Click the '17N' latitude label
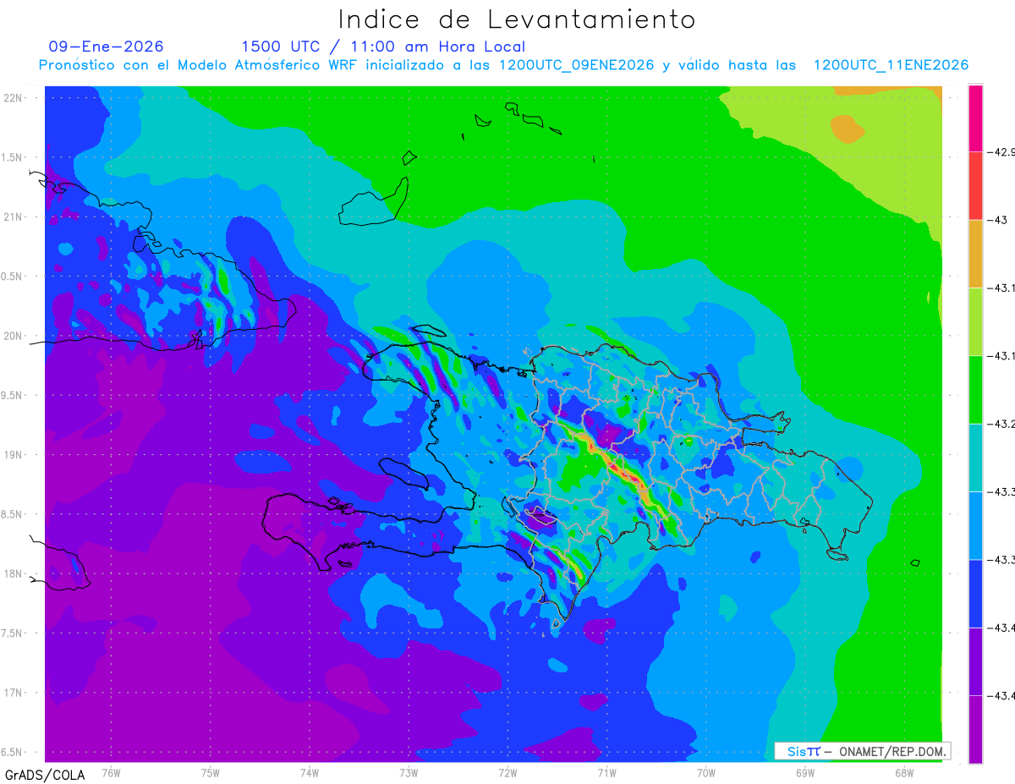The height and width of the screenshot is (784, 1015). coord(13,693)
